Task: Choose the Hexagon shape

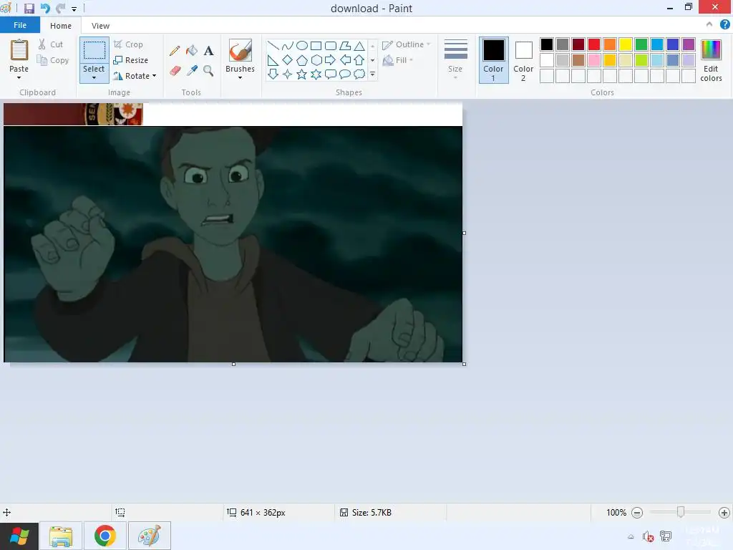Action: pos(316,60)
